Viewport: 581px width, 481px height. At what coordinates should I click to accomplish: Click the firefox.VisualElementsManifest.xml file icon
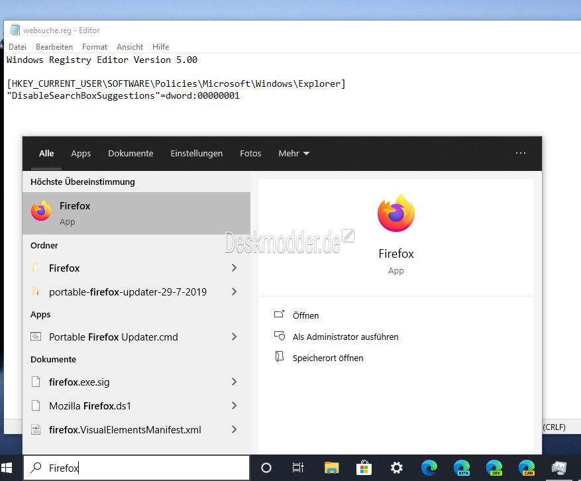(36, 429)
